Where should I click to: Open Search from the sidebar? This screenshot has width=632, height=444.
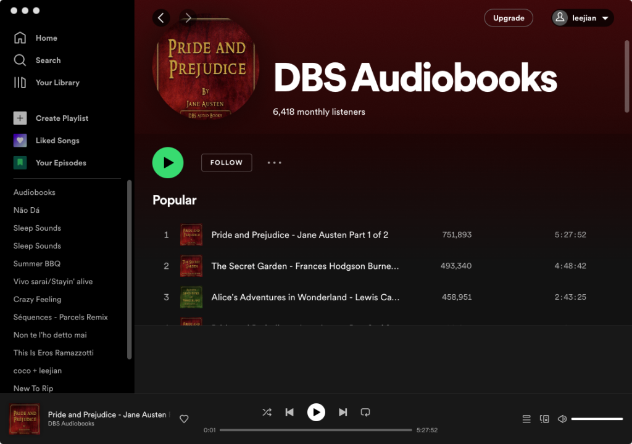20,60
